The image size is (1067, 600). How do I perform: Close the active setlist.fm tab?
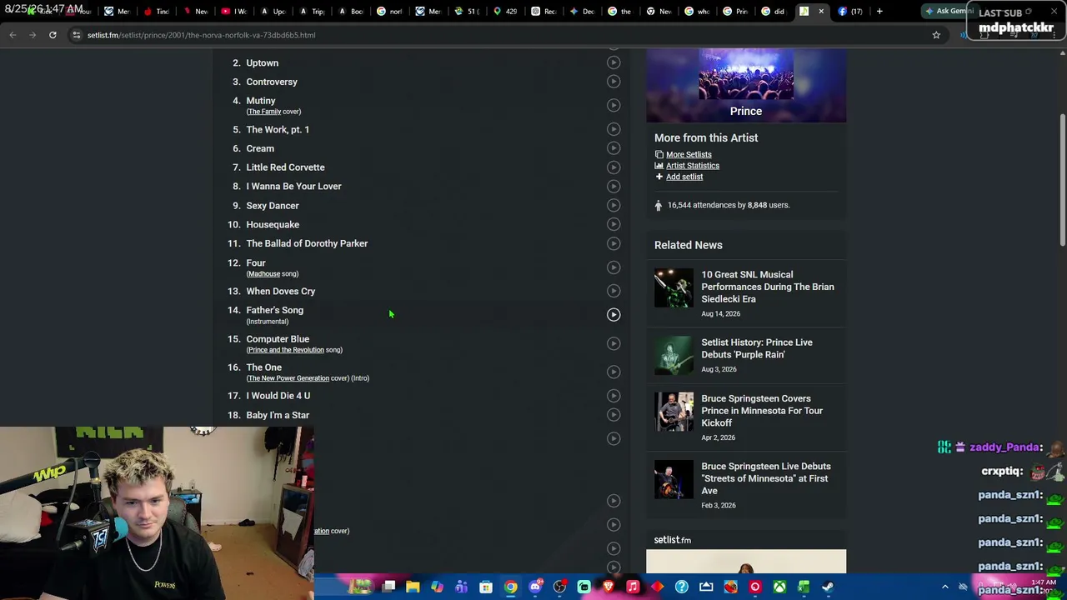pos(821,12)
